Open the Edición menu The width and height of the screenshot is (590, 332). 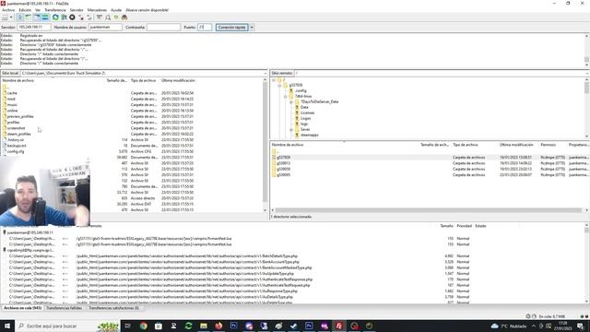coord(25,10)
